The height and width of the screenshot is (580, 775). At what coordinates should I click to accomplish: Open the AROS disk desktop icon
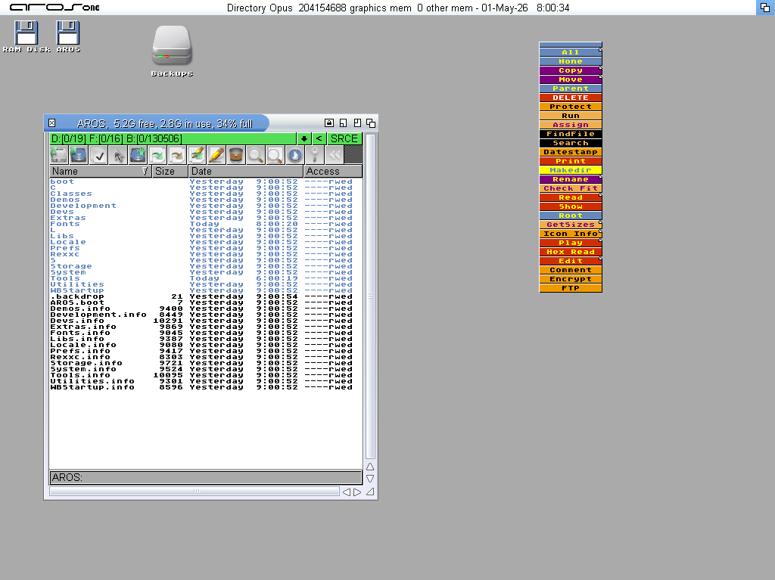click(68, 36)
